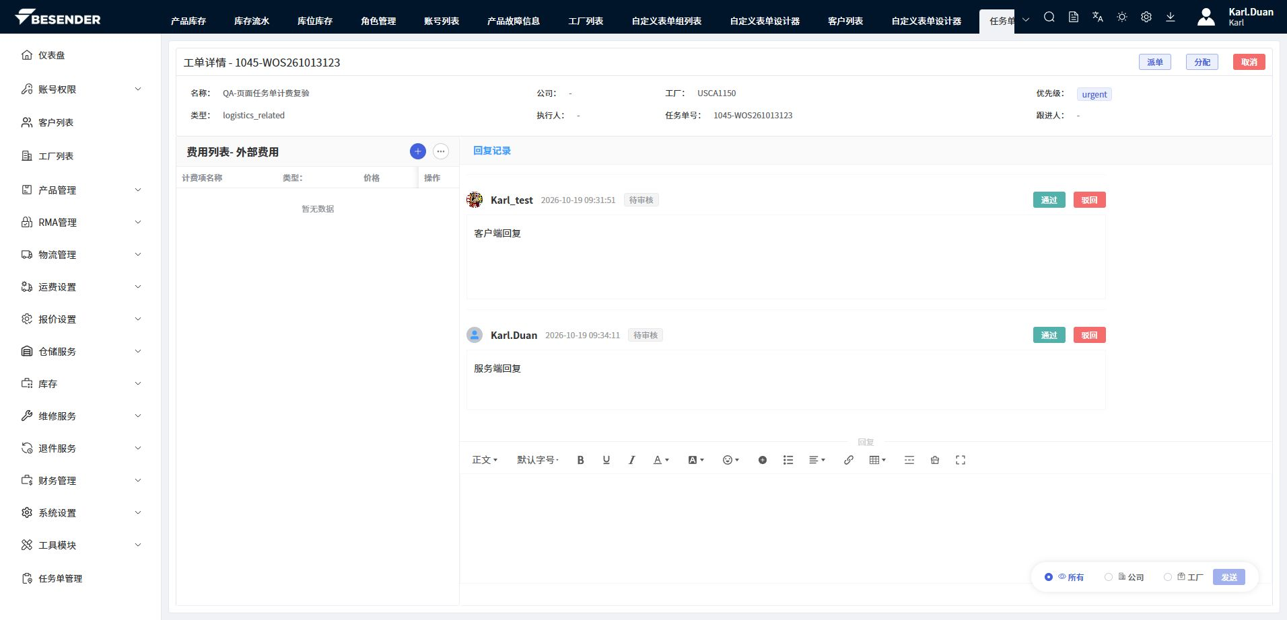
Task: Open the font color dropdown
Action: click(x=661, y=460)
